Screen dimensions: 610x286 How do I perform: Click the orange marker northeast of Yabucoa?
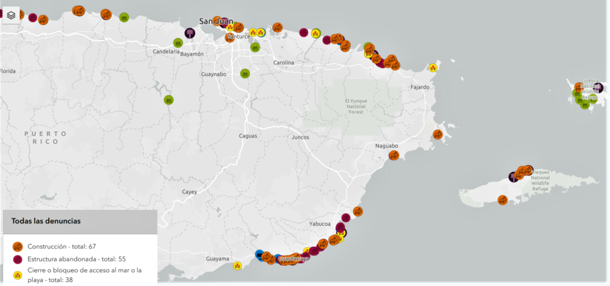pyautogui.click(x=357, y=211)
